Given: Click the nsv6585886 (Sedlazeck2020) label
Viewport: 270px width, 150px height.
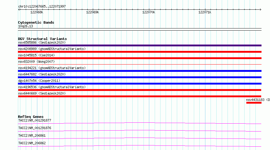Looking at the screenshot, I should click(42, 42).
